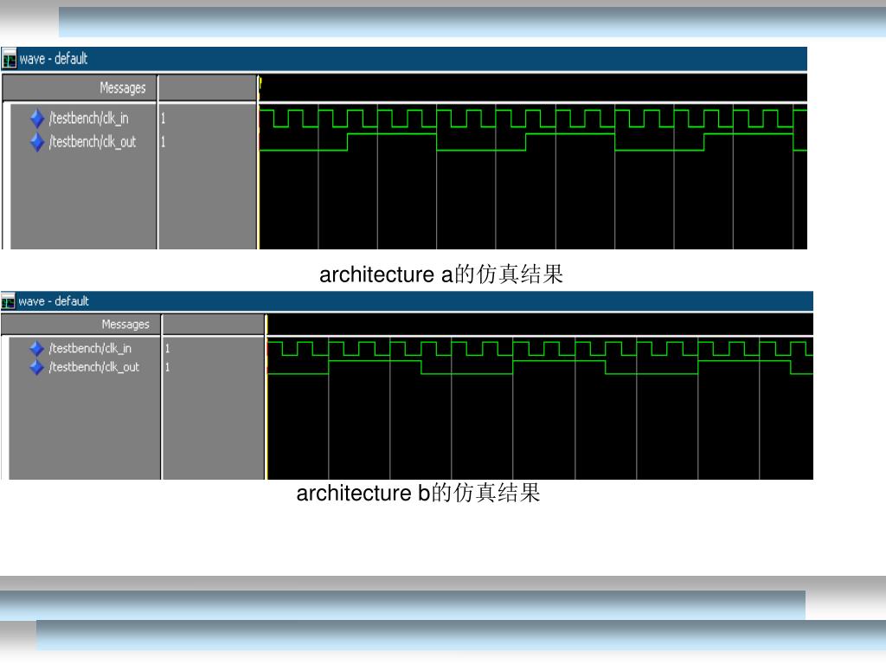Click the clk_in waveform trace in the top window
886x665 pixels.
click(533, 118)
